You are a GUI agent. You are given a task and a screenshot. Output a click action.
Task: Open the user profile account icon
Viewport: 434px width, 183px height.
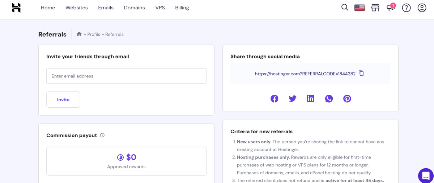click(x=422, y=8)
